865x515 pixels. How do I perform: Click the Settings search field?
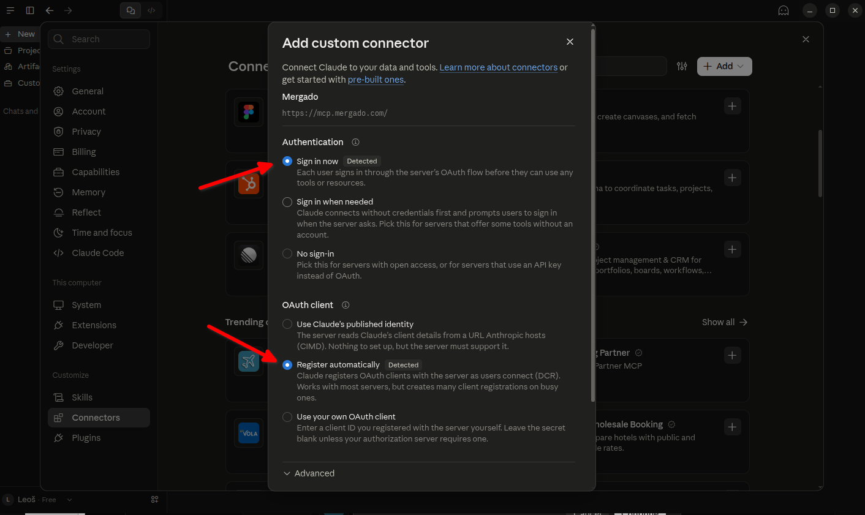(99, 39)
